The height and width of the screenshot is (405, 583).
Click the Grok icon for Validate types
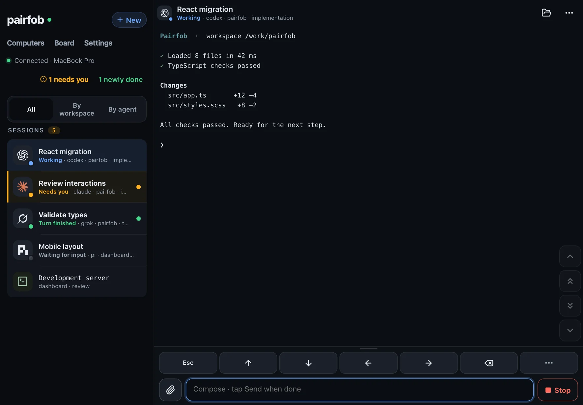[x=23, y=218]
